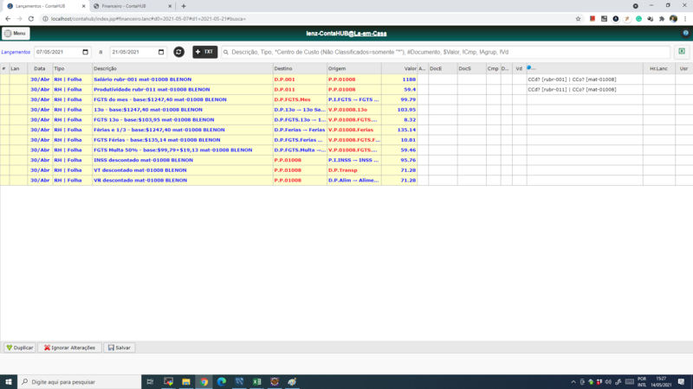Open the Menu button
Viewport: 693px width, 389px height.
pos(16,34)
